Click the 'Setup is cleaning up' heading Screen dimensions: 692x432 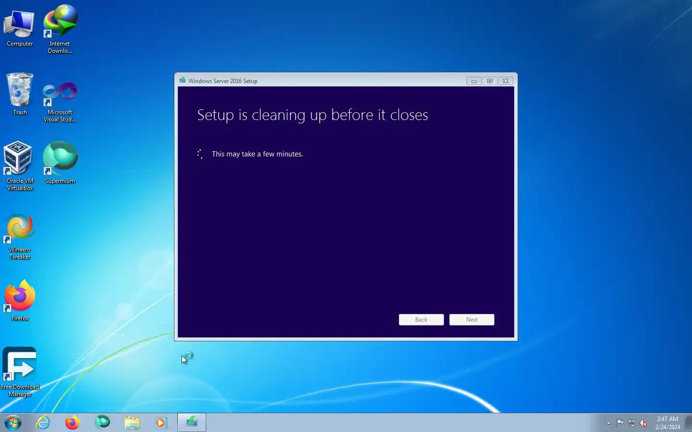tap(312, 115)
